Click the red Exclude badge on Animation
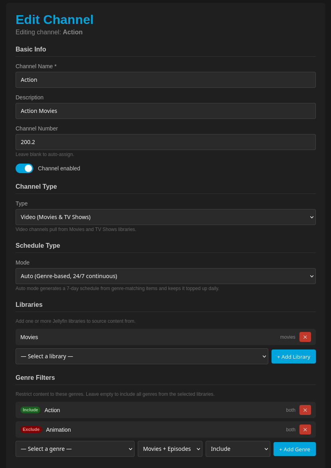The width and height of the screenshot is (331, 468). coord(31,429)
